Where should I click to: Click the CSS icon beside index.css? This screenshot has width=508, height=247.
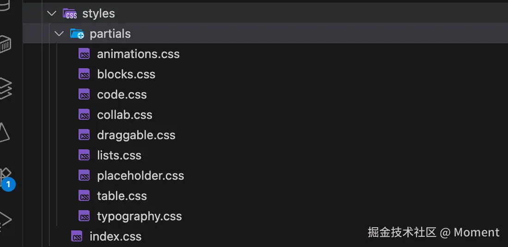click(x=77, y=237)
